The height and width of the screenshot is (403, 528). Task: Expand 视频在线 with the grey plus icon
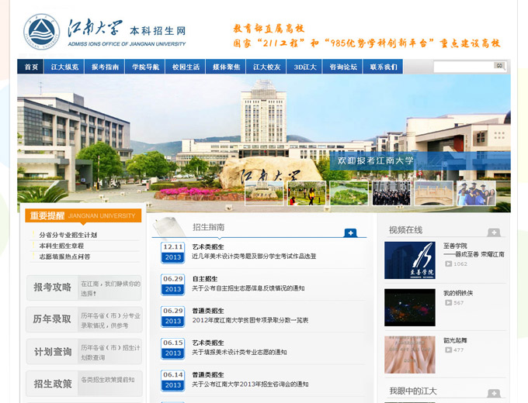tap(494, 232)
